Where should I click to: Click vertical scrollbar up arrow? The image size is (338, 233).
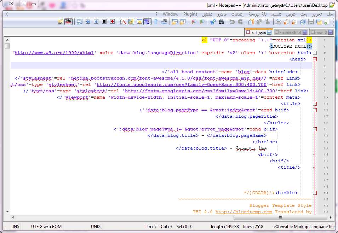[x=7, y=40]
